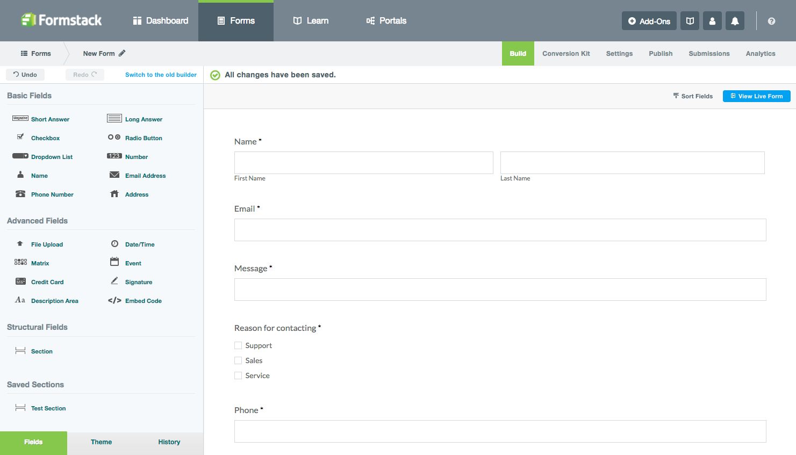Add a Credit Card field
The height and width of the screenshot is (455, 796).
[47, 282]
